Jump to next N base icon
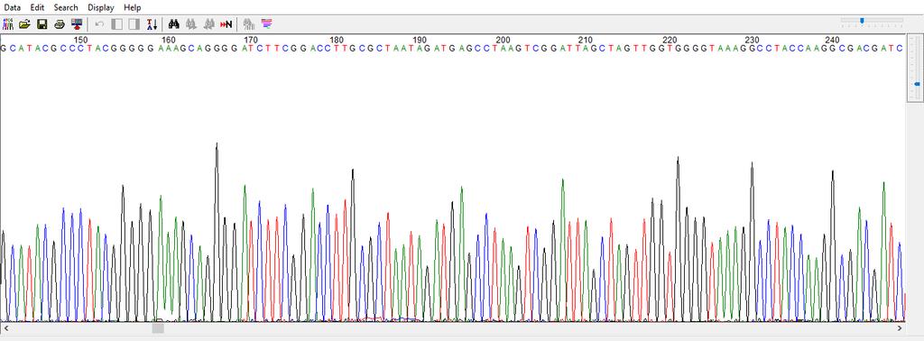Viewport: 924px width, 341px height. point(226,24)
